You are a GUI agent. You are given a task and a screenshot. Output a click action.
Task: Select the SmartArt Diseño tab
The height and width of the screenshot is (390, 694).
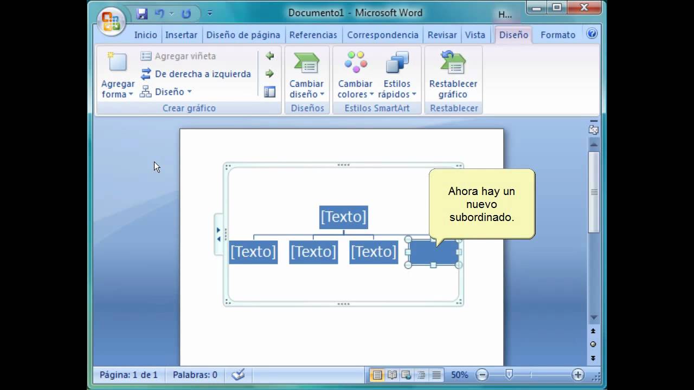[513, 35]
